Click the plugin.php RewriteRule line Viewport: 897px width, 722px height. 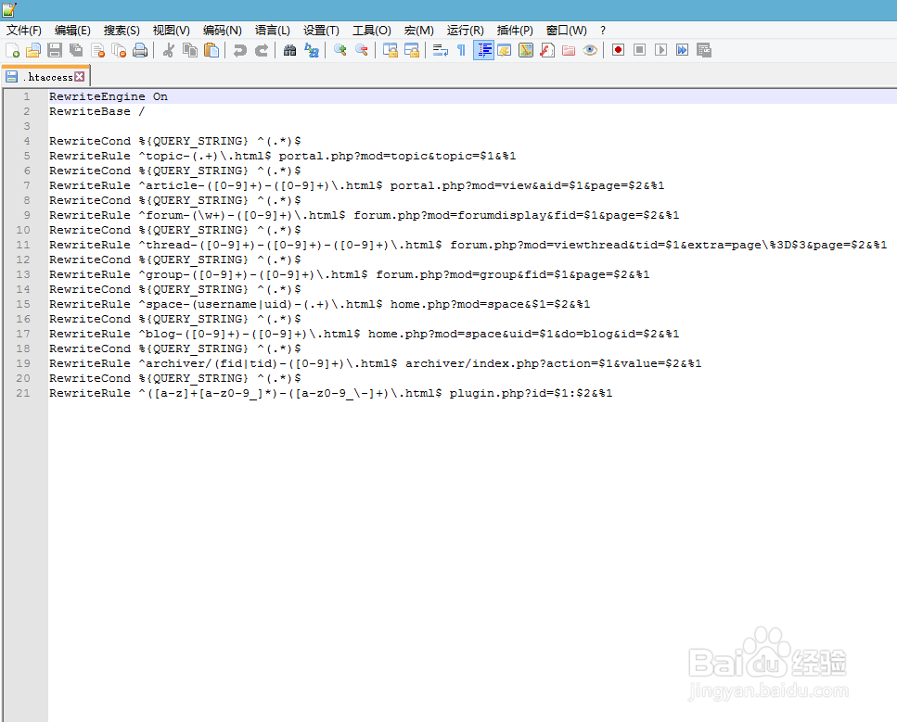[330, 394]
